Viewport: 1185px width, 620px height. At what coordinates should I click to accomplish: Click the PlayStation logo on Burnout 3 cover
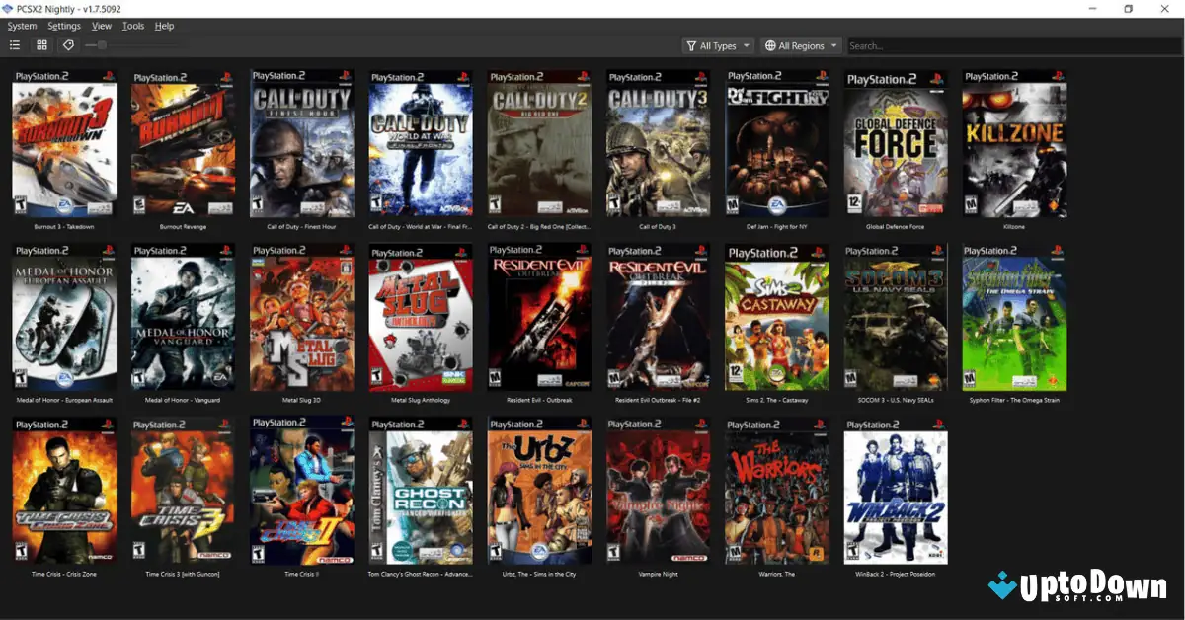(x=108, y=76)
